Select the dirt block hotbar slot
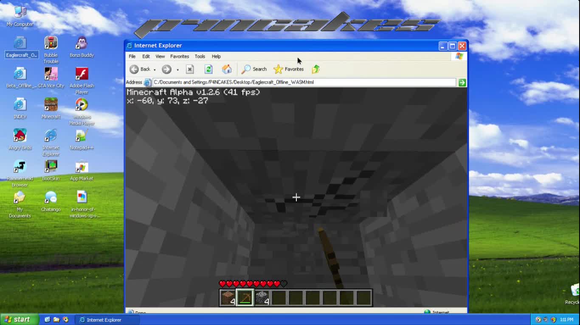Screen dimensions: 580x325 [x=228, y=298]
